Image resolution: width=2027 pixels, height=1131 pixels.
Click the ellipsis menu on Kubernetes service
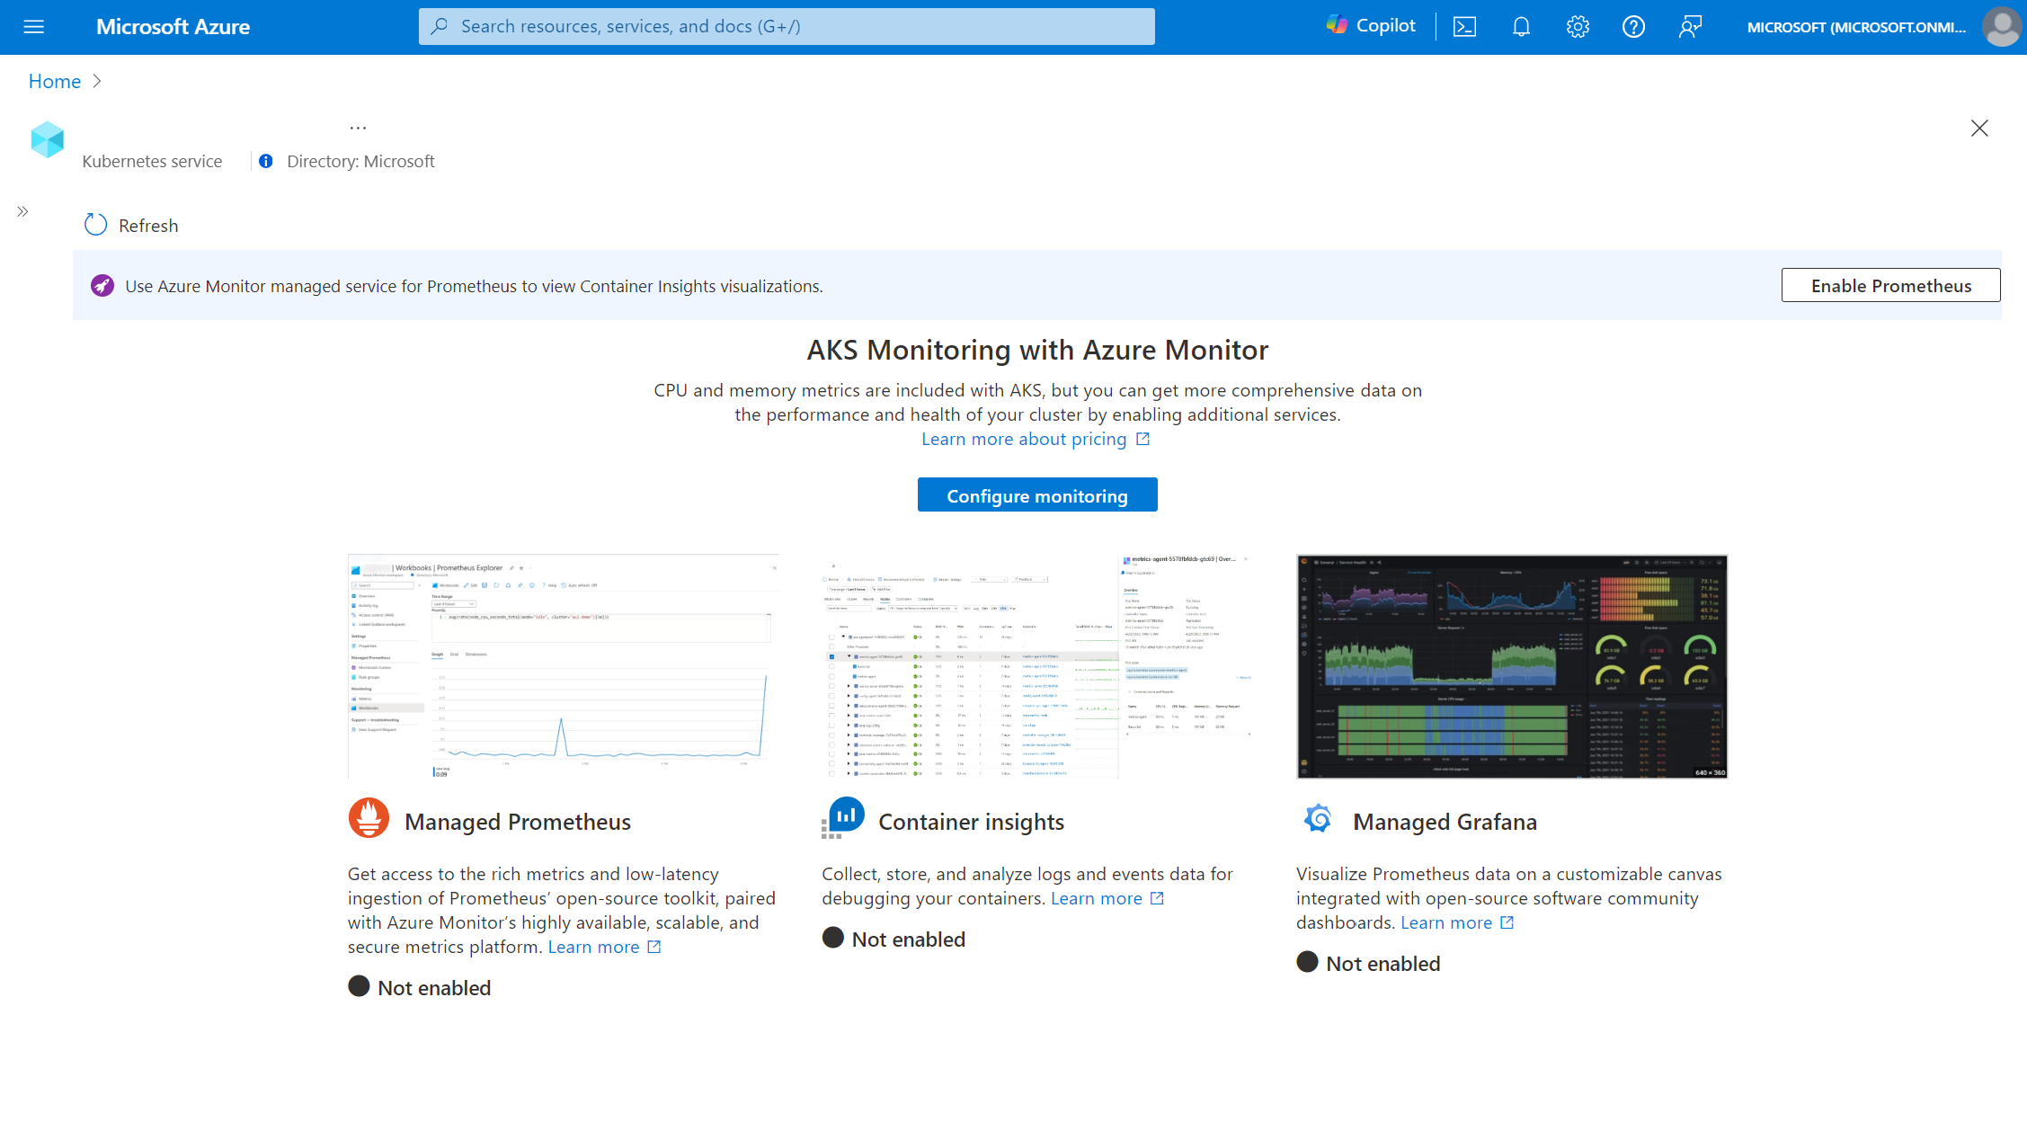coord(356,127)
